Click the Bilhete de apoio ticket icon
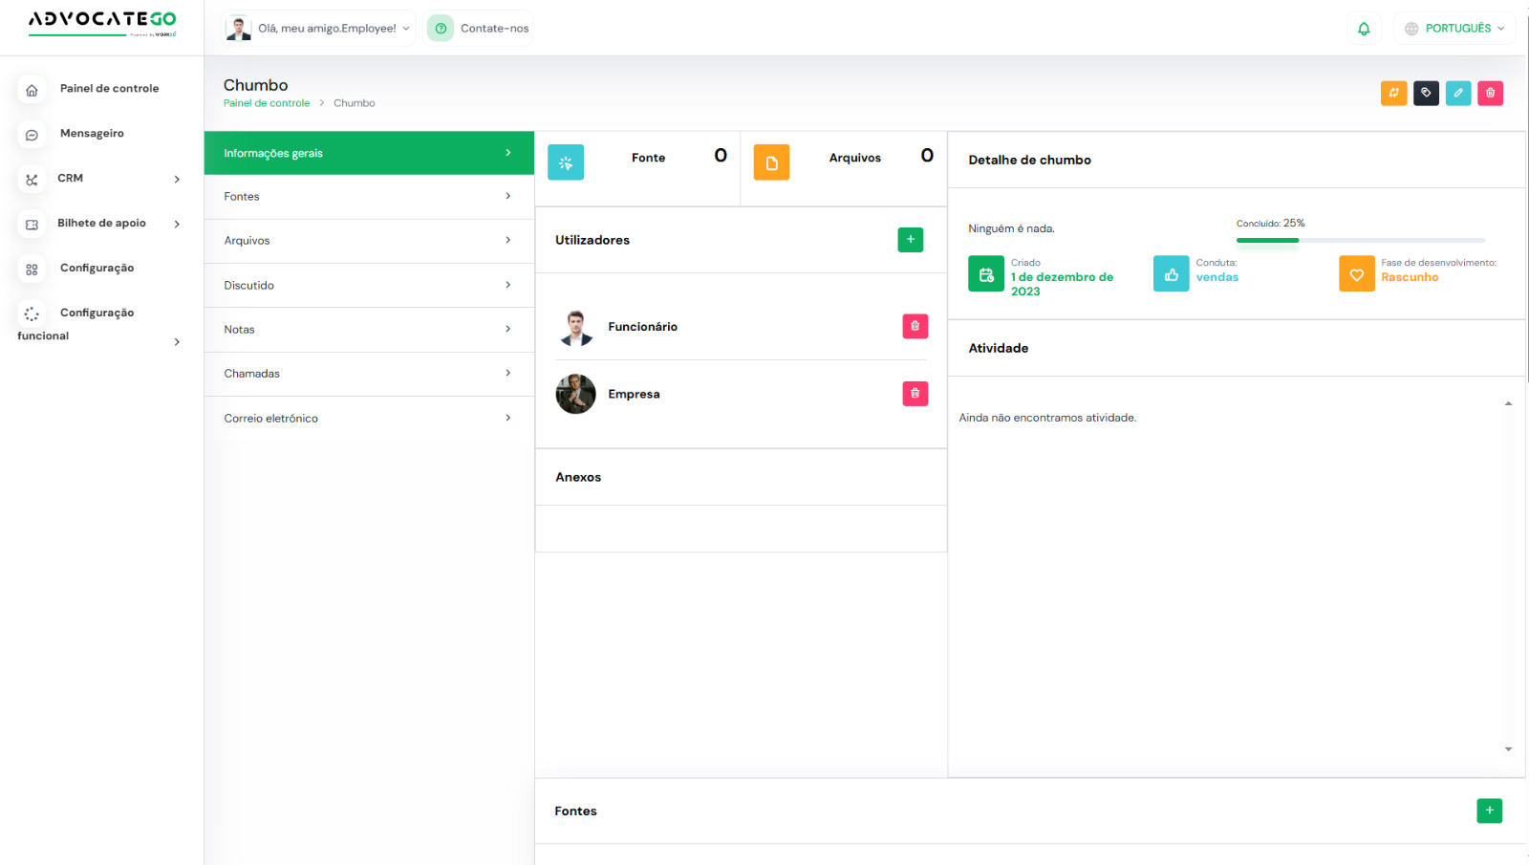Viewport: 1529px width, 865px height. click(32, 225)
